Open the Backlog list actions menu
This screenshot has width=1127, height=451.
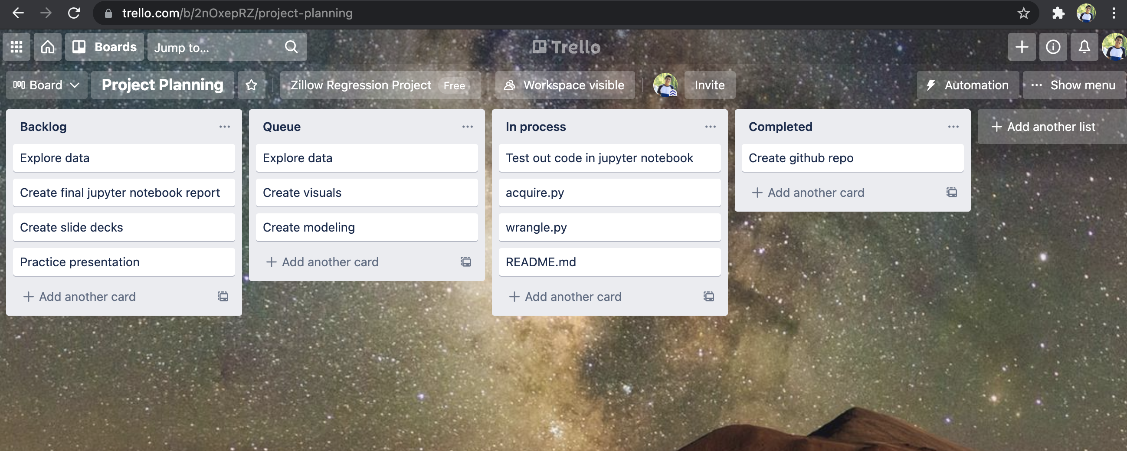[x=224, y=127]
